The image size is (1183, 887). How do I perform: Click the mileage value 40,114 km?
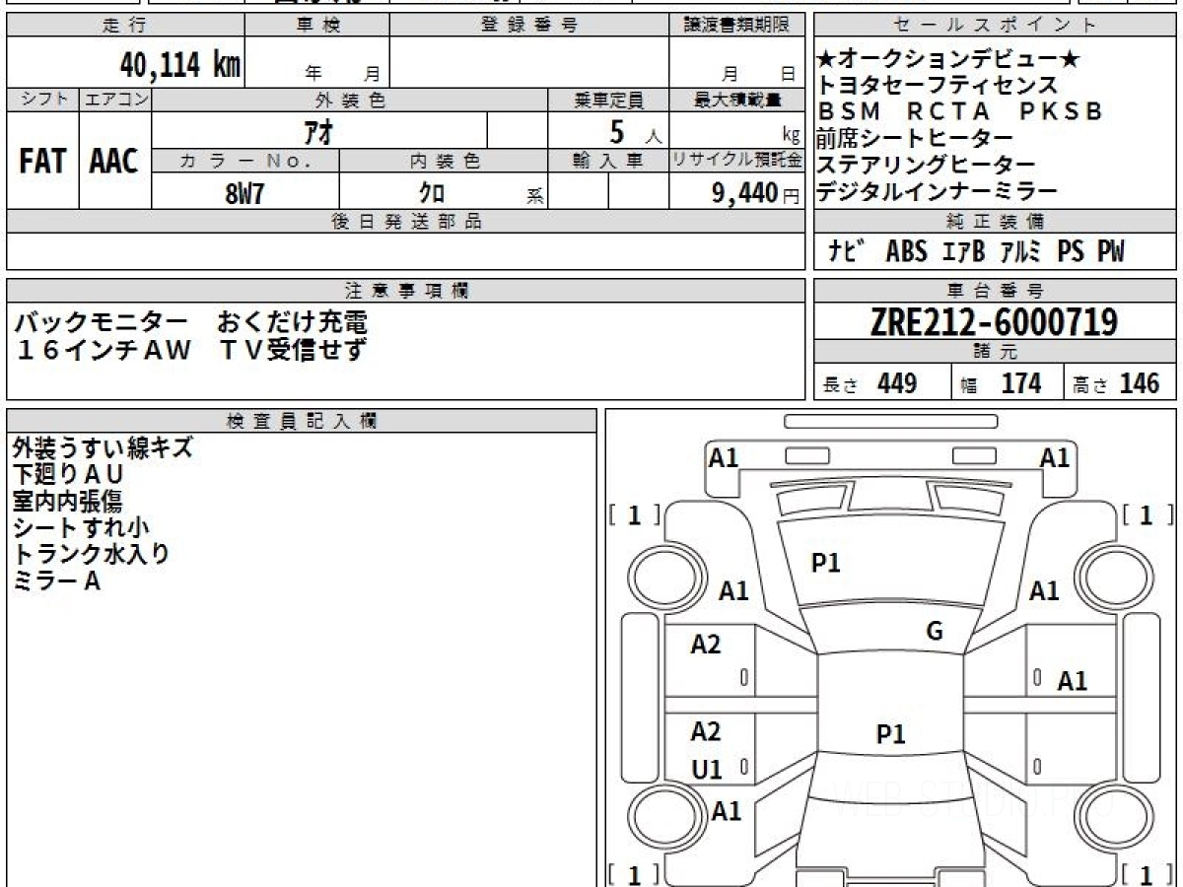pyautogui.click(x=180, y=65)
